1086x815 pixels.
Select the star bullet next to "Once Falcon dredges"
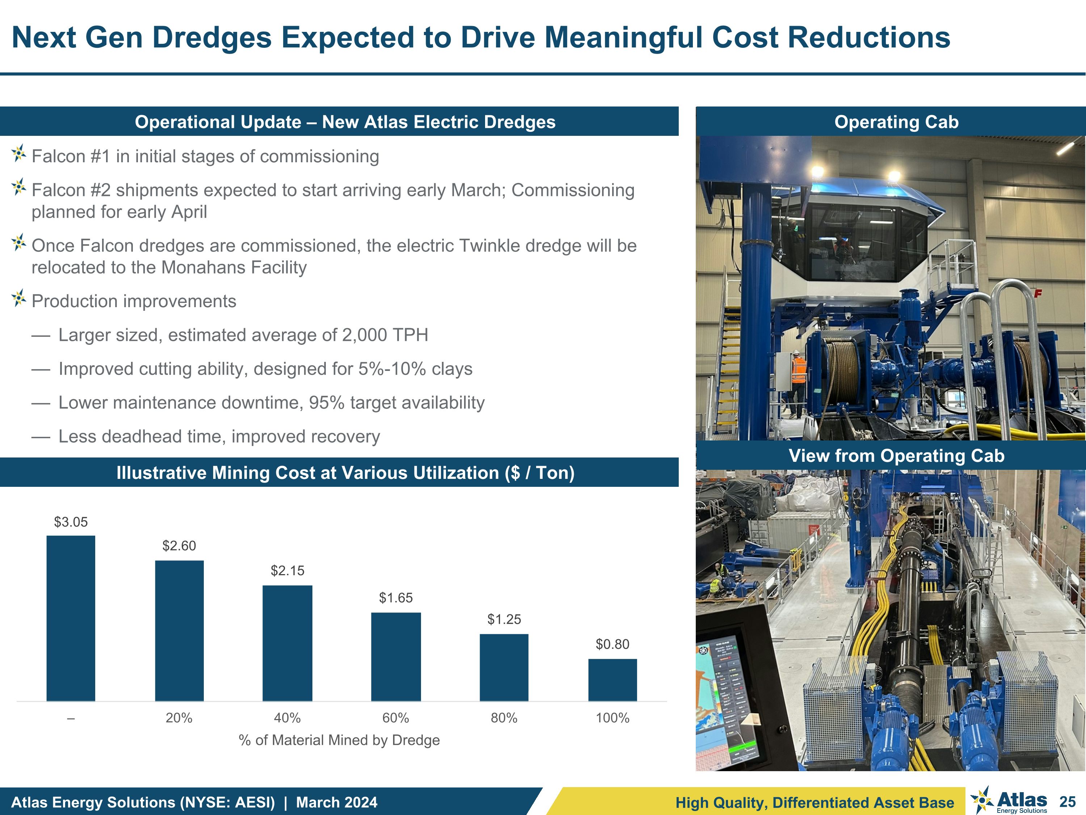(x=19, y=243)
